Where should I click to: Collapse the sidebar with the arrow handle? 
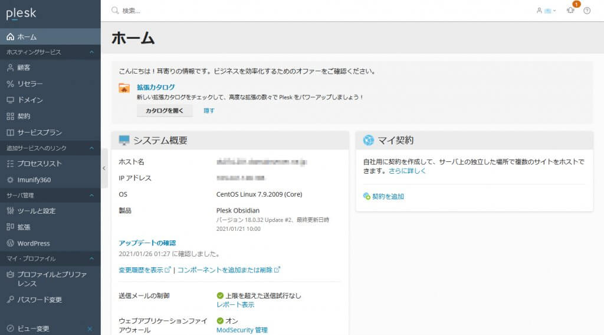pos(104,168)
